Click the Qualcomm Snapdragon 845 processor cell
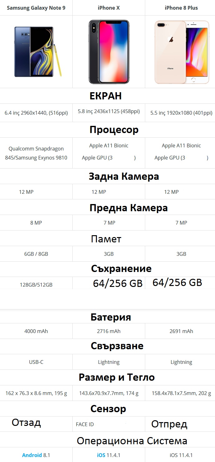This screenshot has height=462, width=215. [36, 153]
